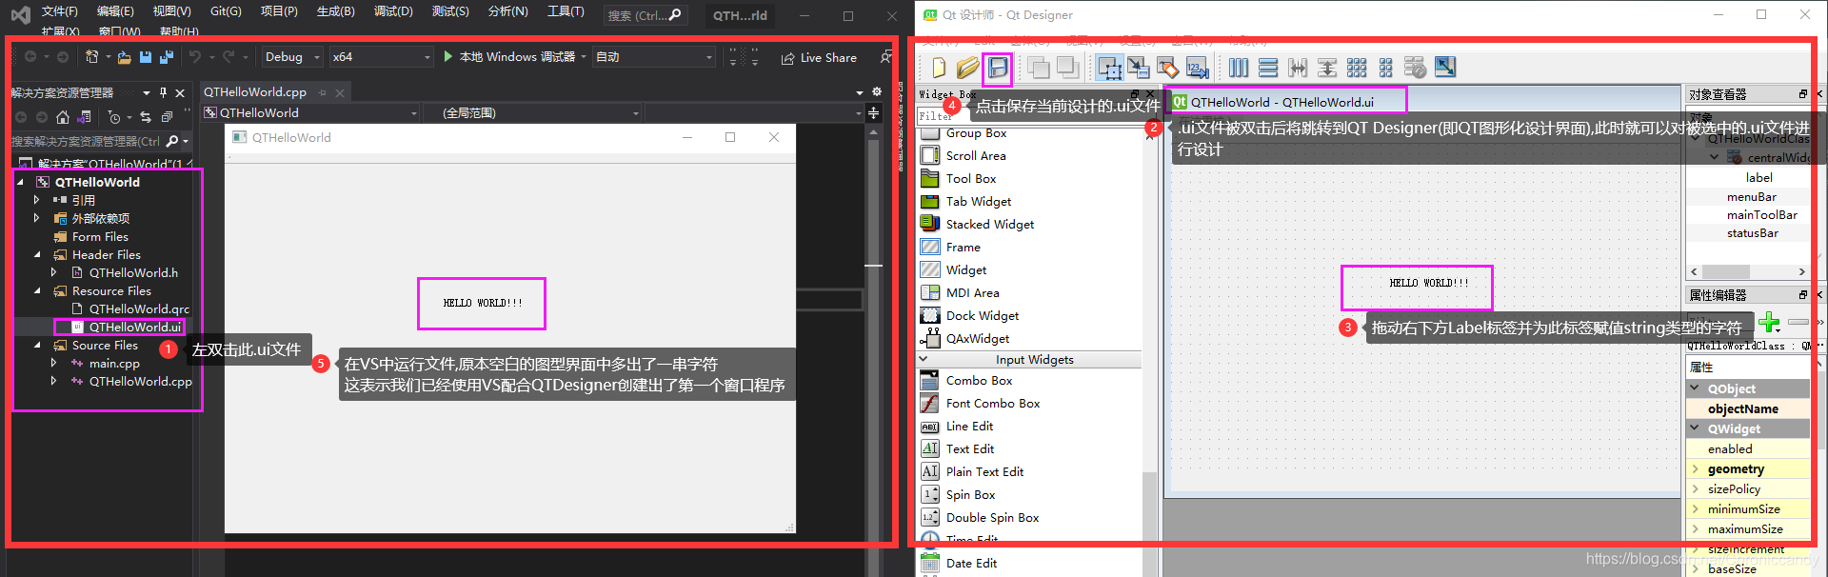Apply Lay Out Vertically in Qt Designer
This screenshot has height=577, width=1828.
coord(1268,68)
